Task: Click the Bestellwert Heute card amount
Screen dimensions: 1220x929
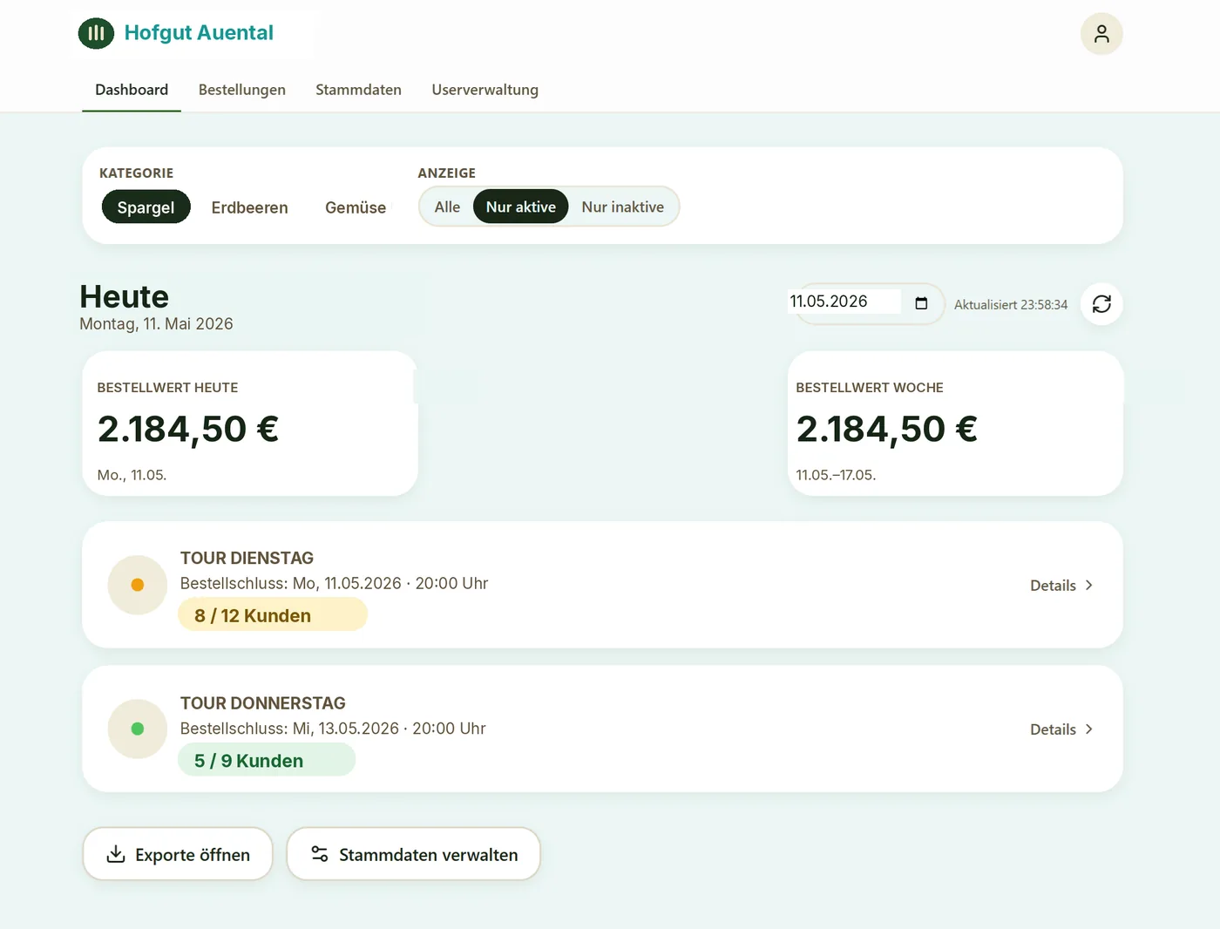Action: click(188, 429)
